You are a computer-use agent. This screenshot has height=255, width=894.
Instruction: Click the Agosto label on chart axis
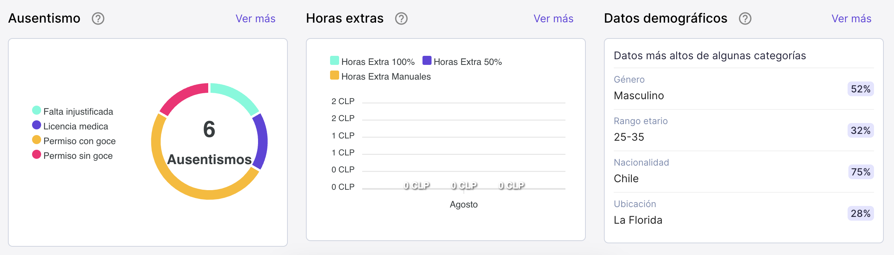coord(464,204)
